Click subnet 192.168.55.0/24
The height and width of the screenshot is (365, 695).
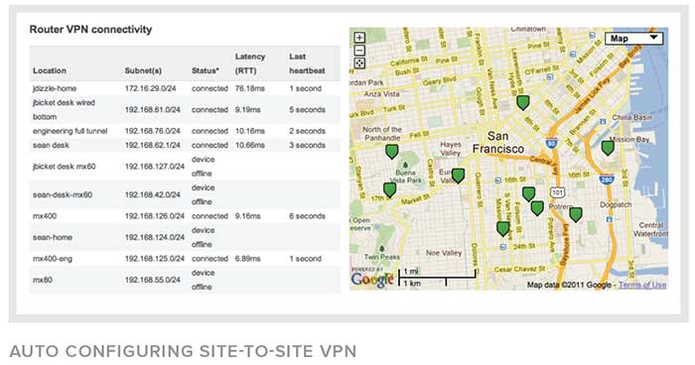[x=153, y=280]
